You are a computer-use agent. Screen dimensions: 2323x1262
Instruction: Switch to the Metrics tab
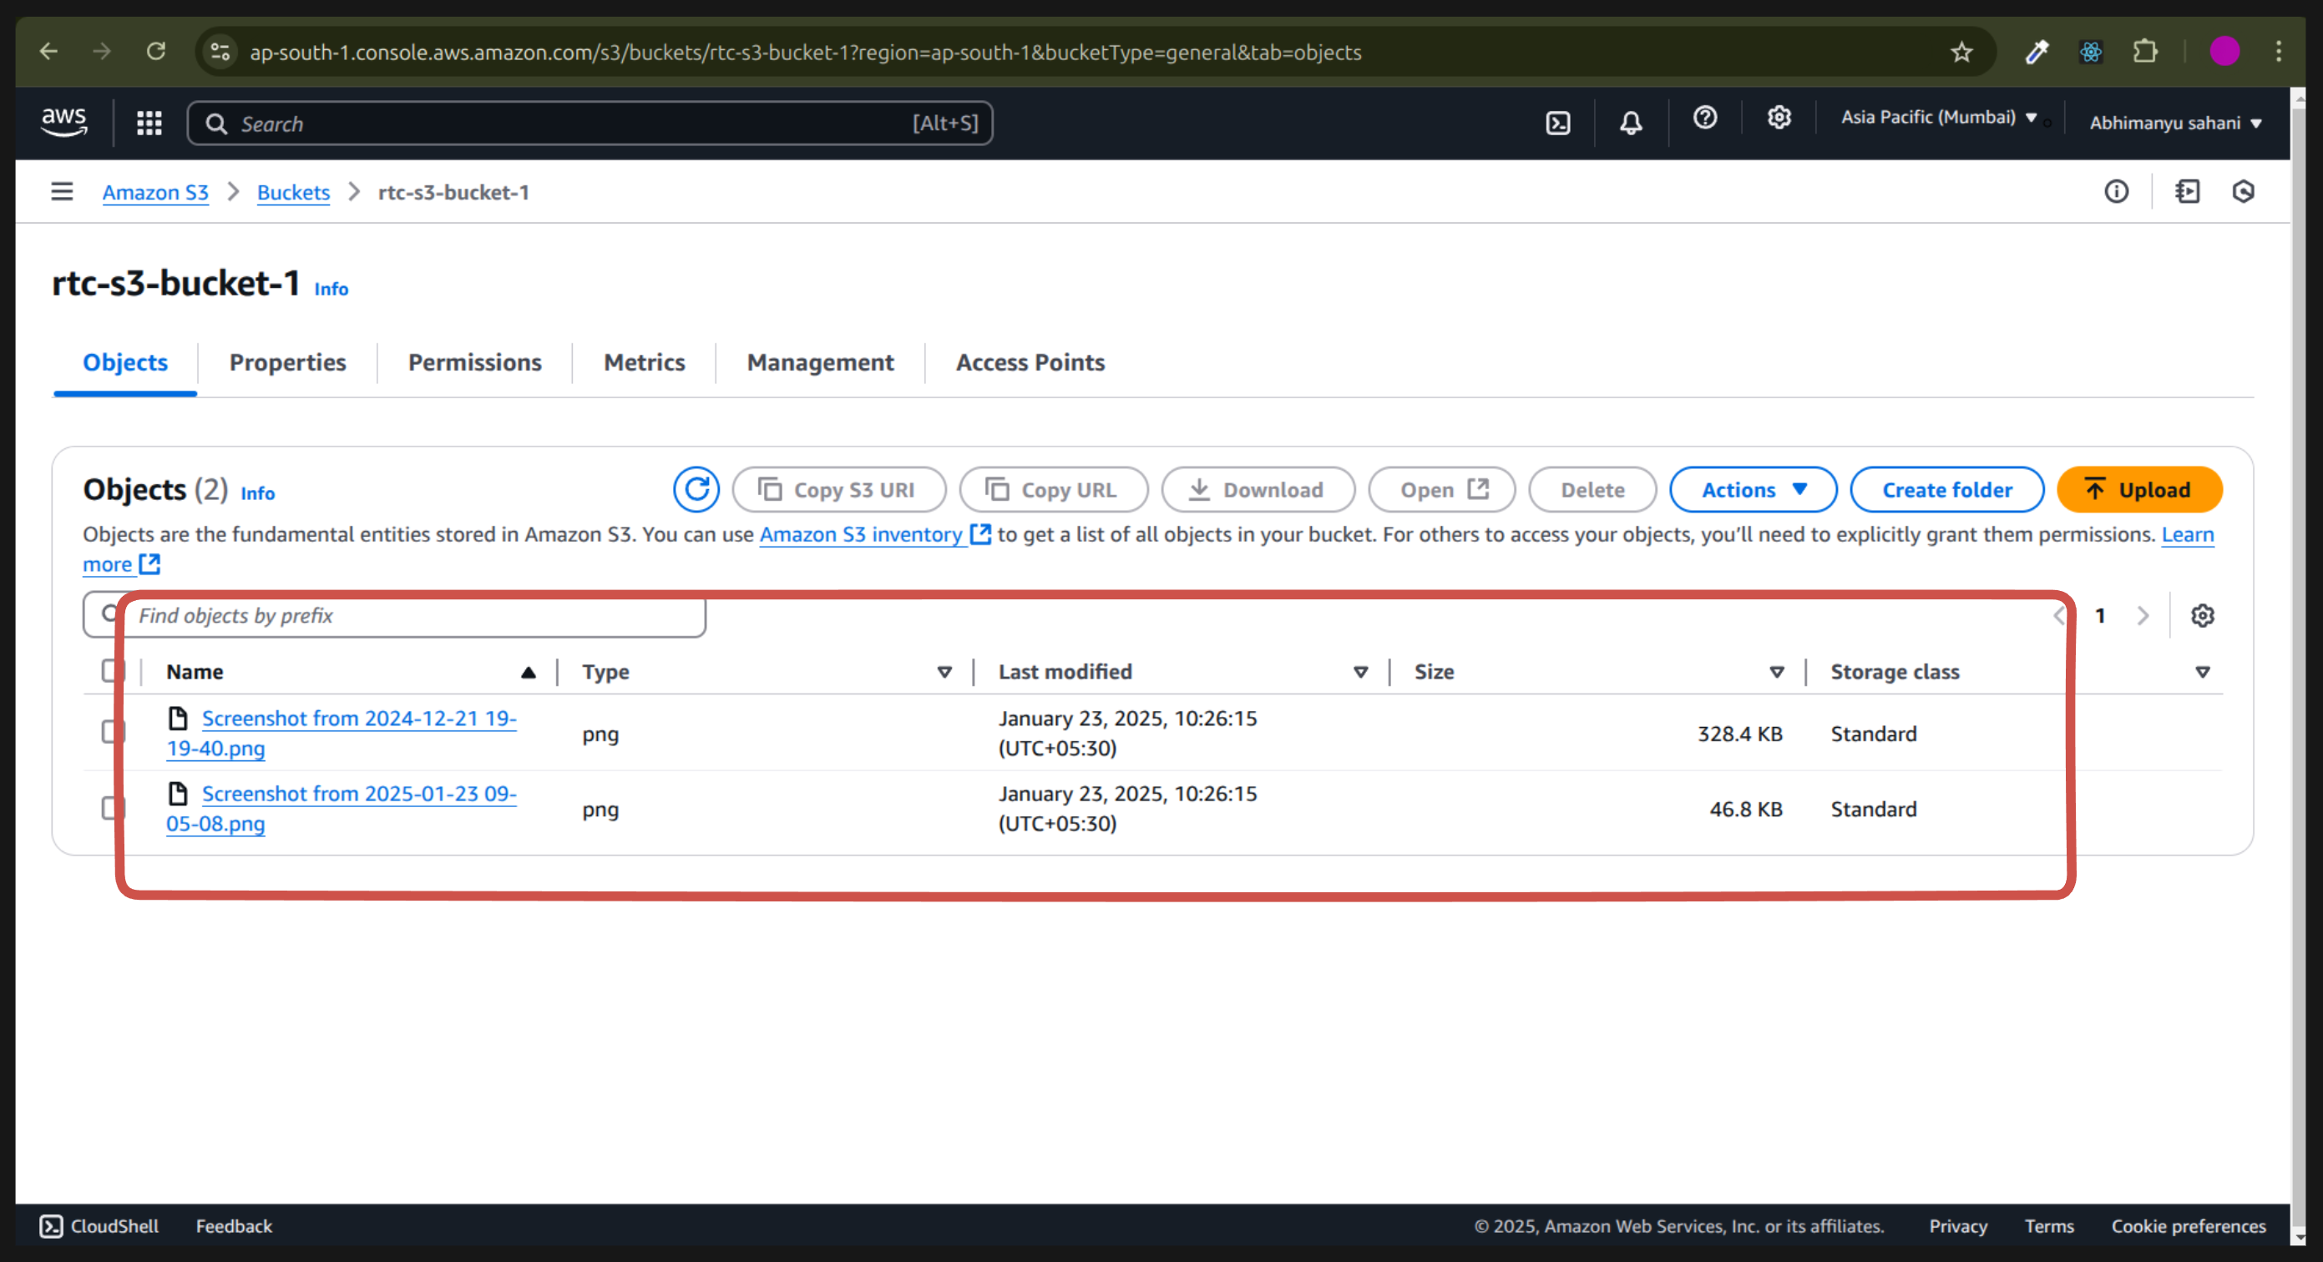(x=644, y=362)
